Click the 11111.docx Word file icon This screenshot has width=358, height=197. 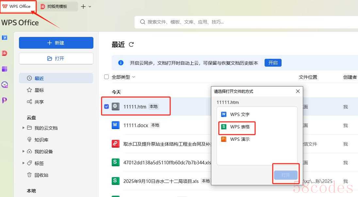(x=116, y=125)
